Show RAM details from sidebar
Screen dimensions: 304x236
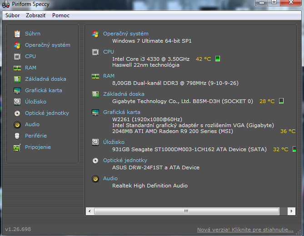[x=30, y=68]
